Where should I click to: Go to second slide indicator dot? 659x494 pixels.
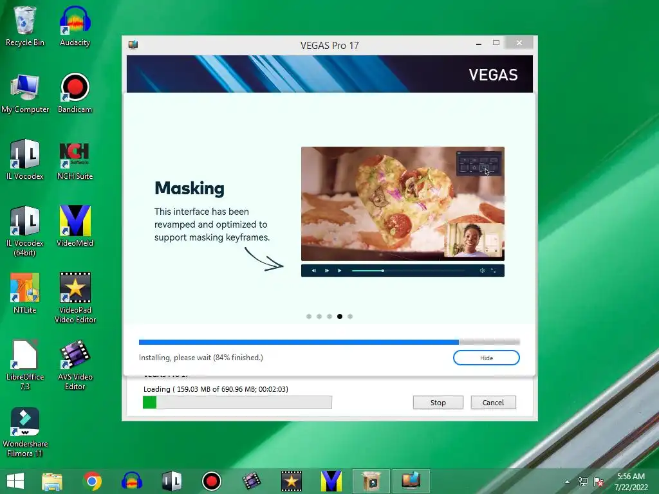[x=319, y=316]
